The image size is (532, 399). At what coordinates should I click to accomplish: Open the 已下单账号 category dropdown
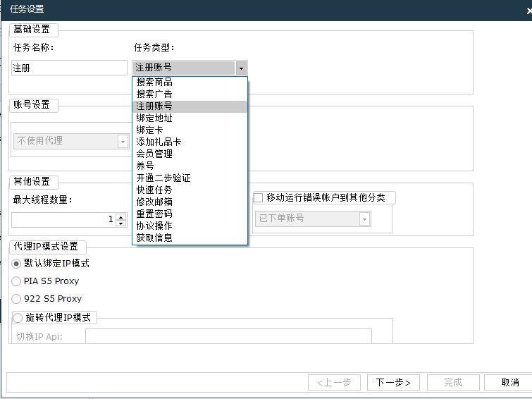tap(364, 219)
